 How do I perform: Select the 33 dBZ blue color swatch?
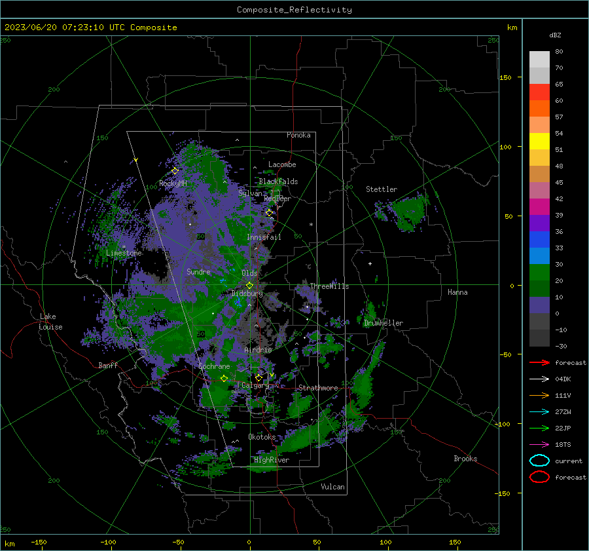(x=539, y=239)
